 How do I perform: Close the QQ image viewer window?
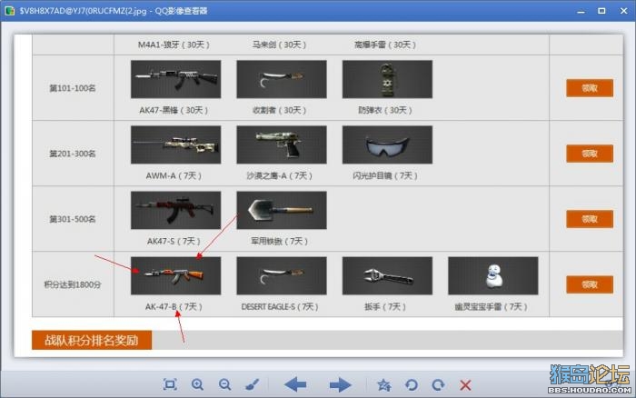pos(624,11)
